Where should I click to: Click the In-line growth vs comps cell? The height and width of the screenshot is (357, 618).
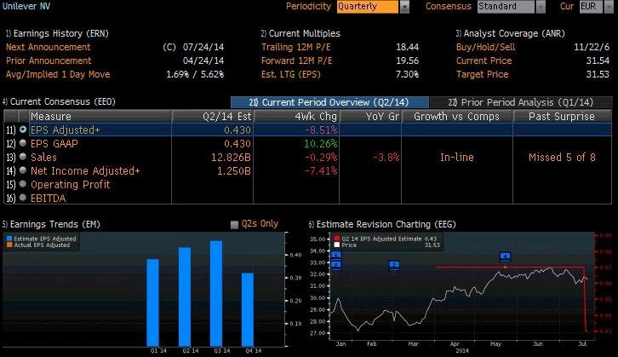tap(457, 157)
